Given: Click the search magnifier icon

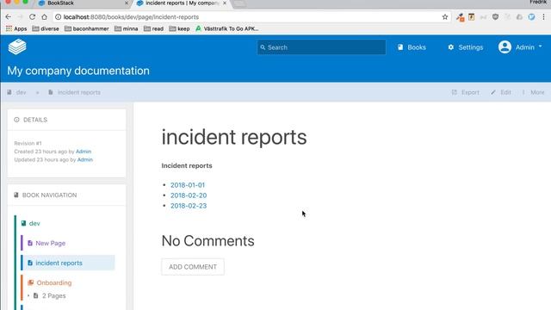Looking at the screenshot, I should click(263, 47).
